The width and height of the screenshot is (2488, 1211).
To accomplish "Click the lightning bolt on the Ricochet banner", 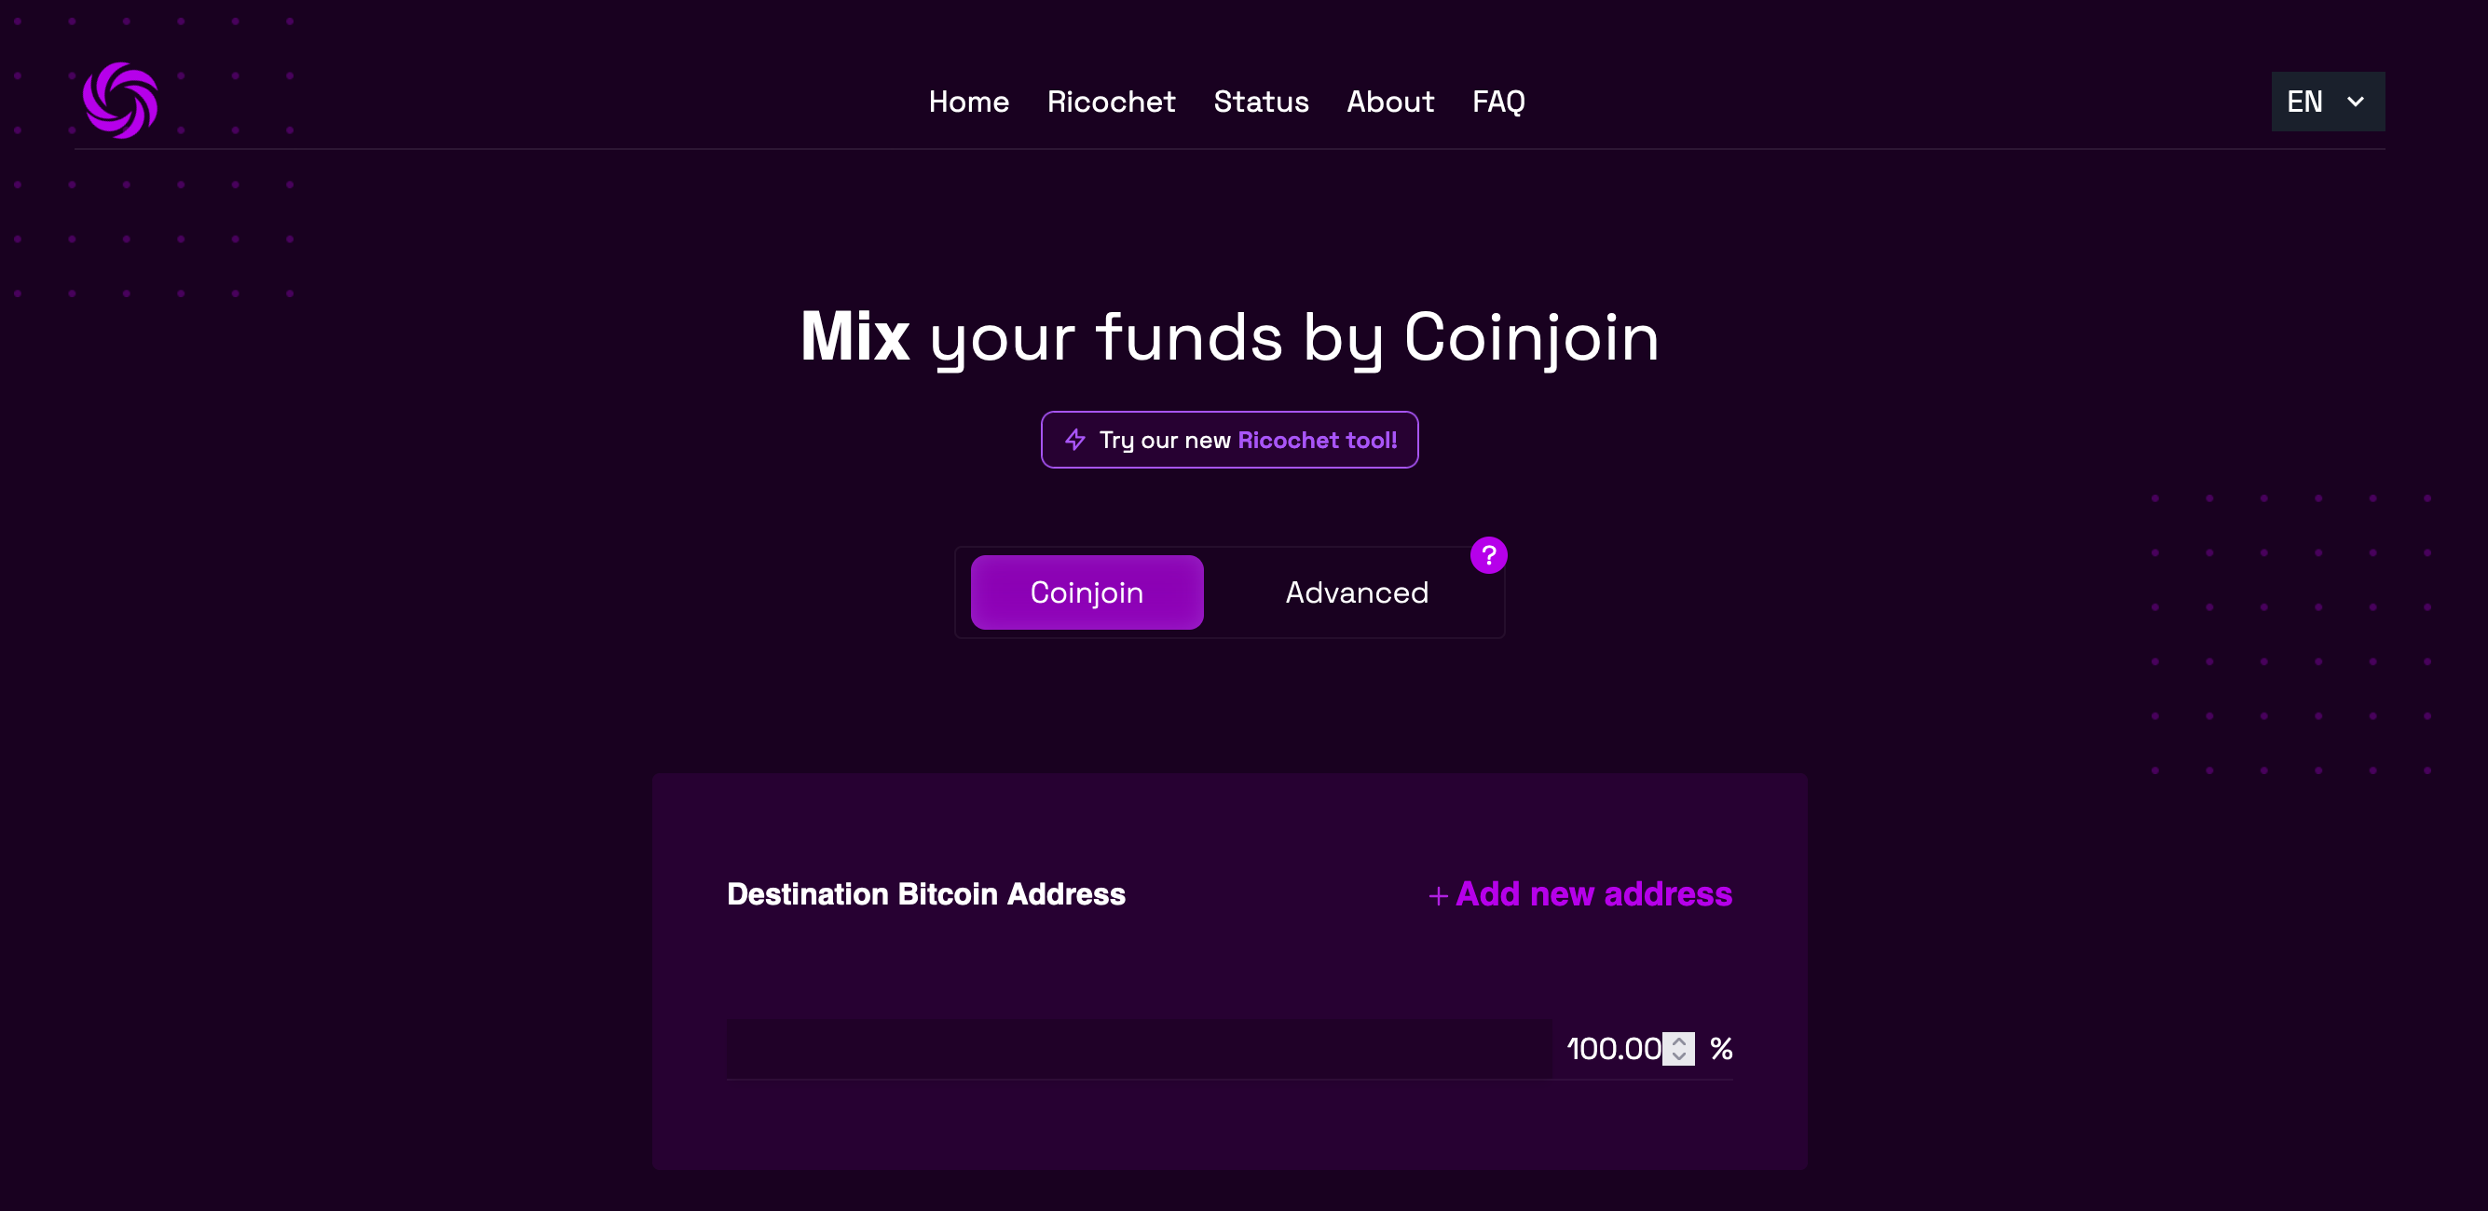I will [1074, 440].
